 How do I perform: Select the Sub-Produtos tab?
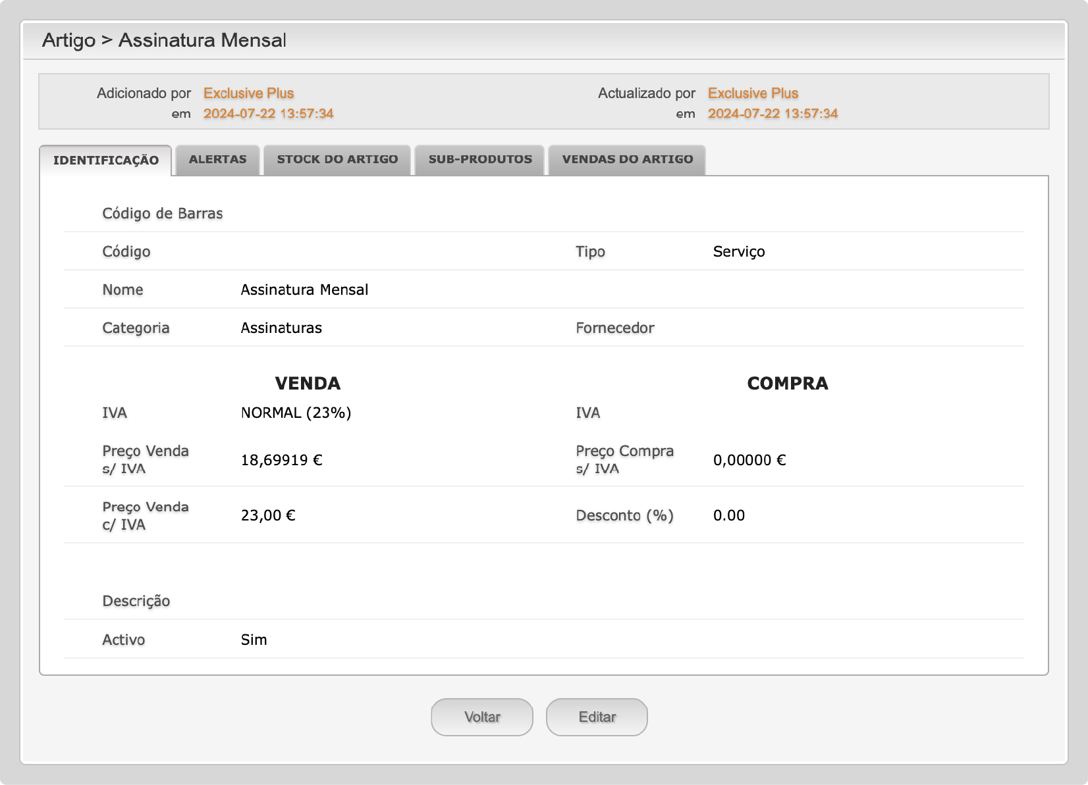coord(479,159)
